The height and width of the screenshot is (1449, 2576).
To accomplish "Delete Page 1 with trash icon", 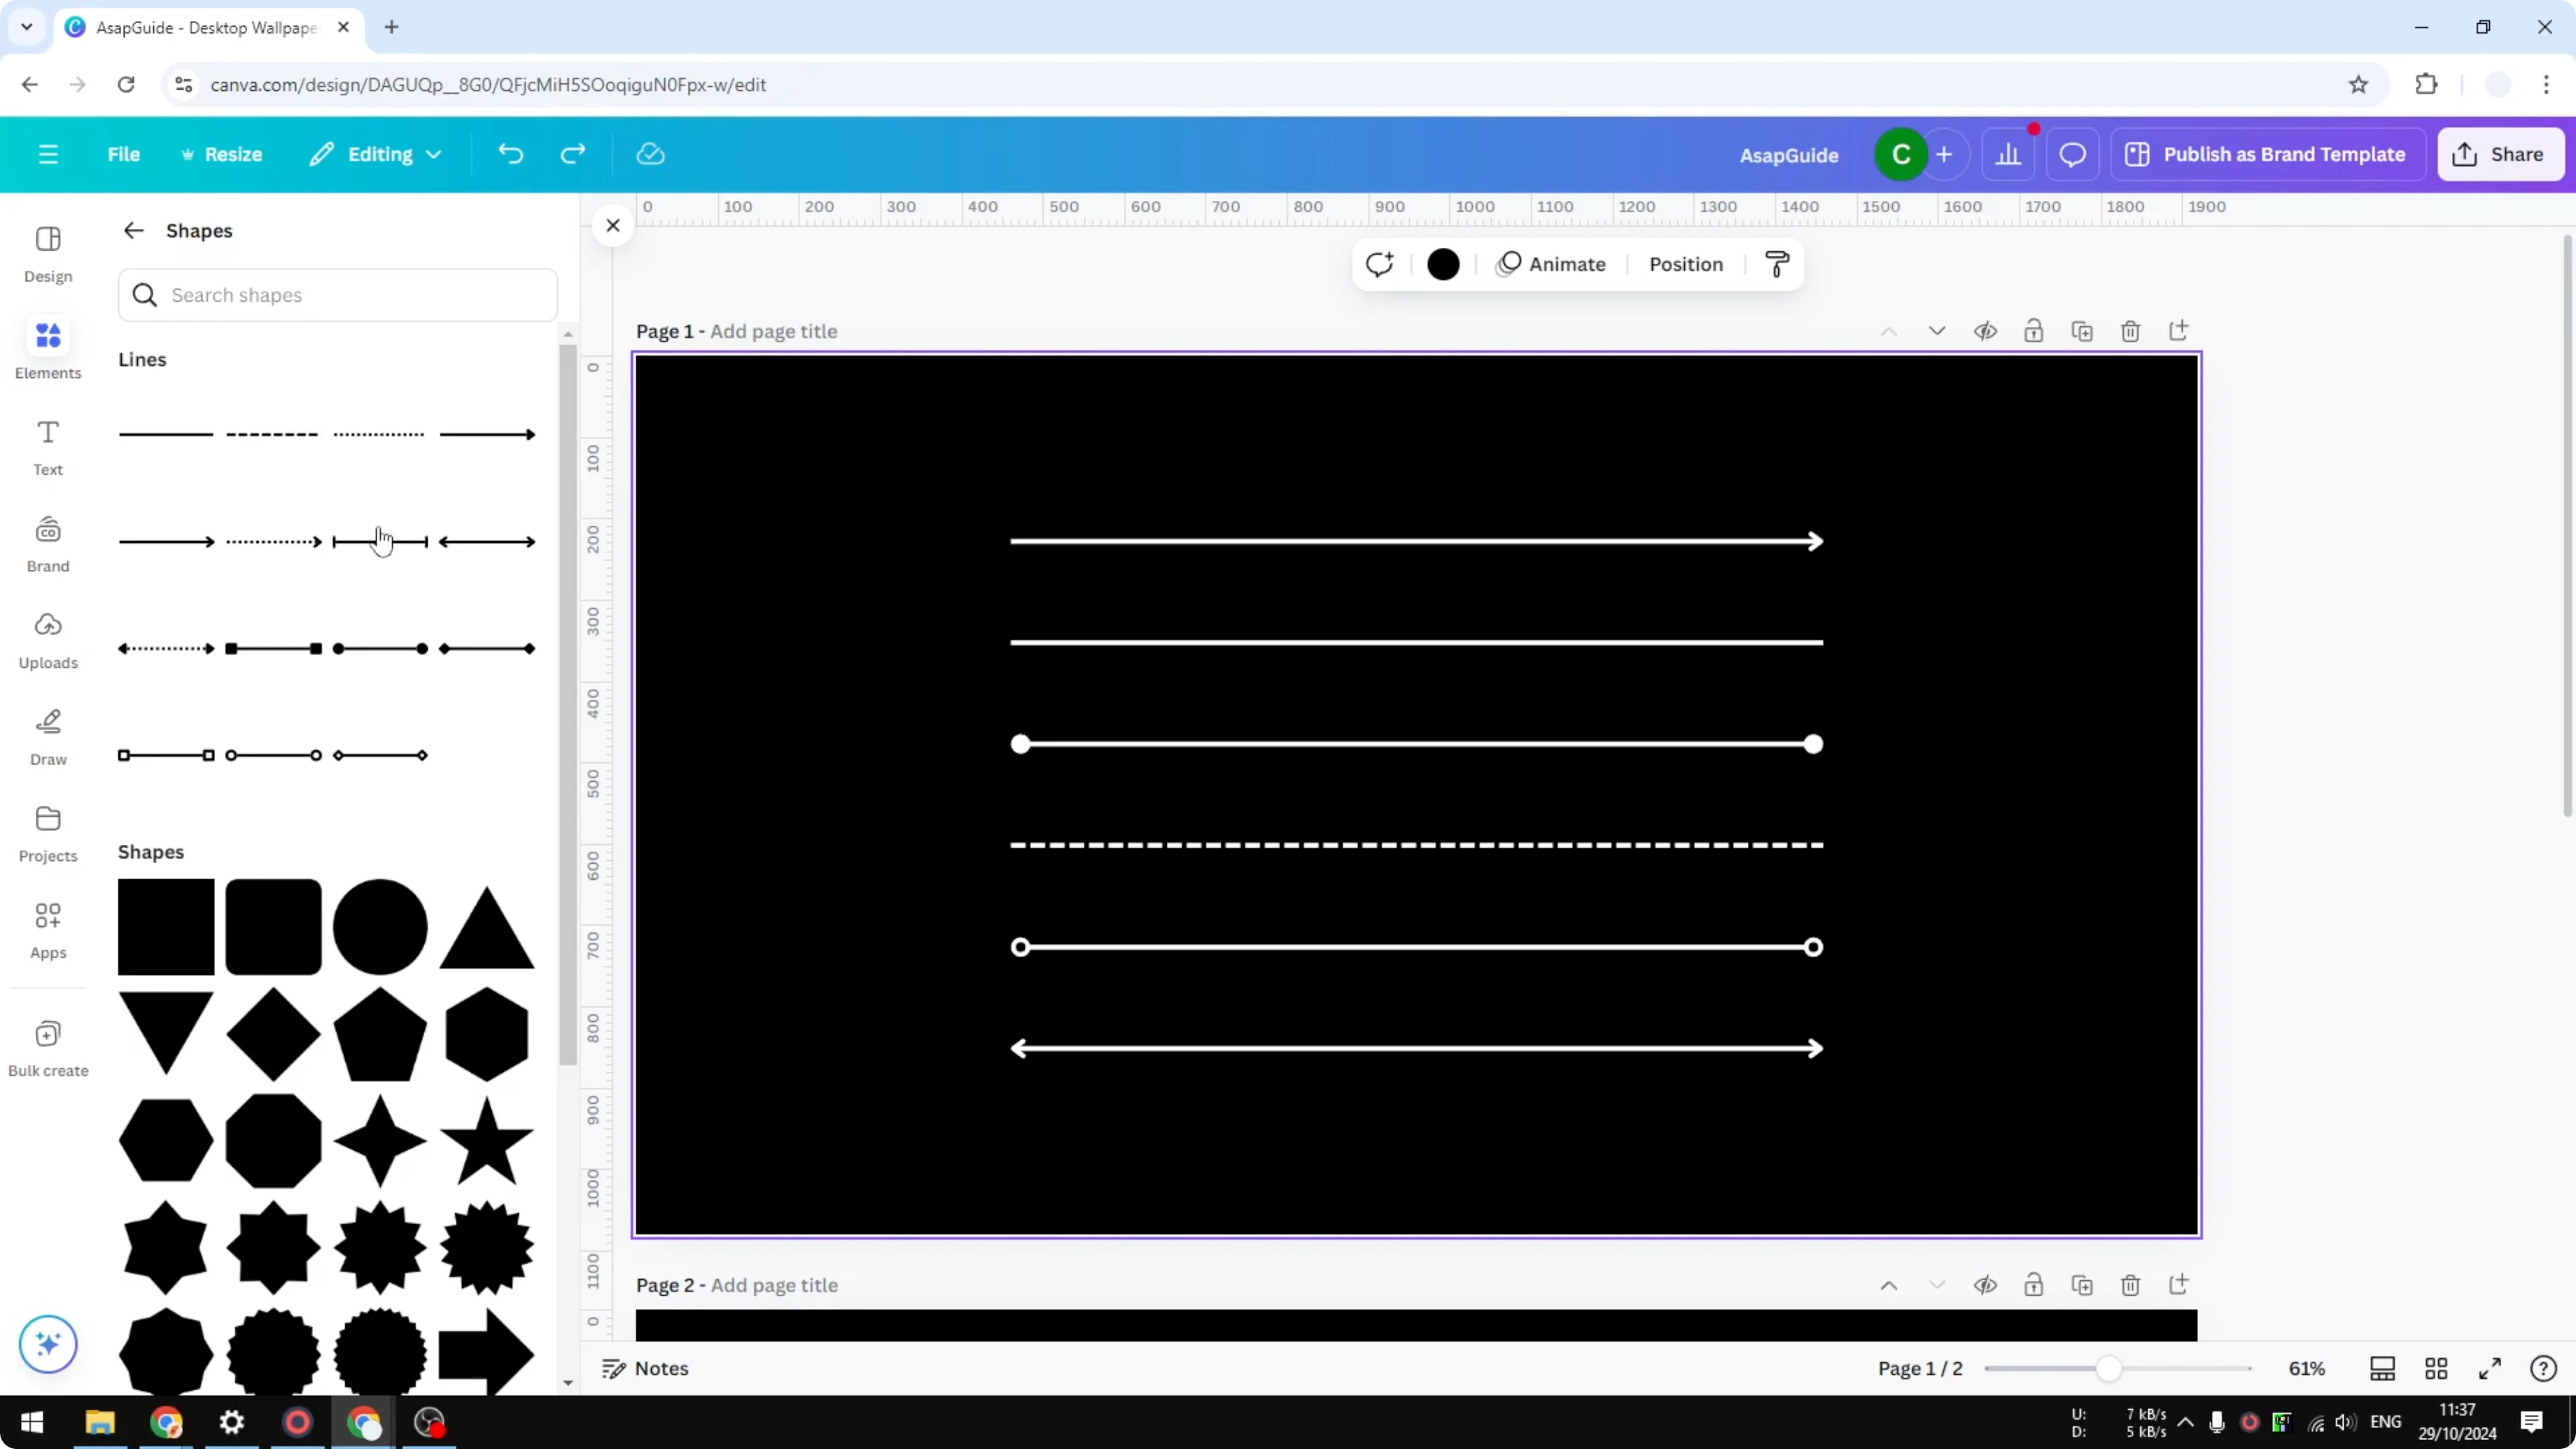I will pyautogui.click(x=2130, y=331).
